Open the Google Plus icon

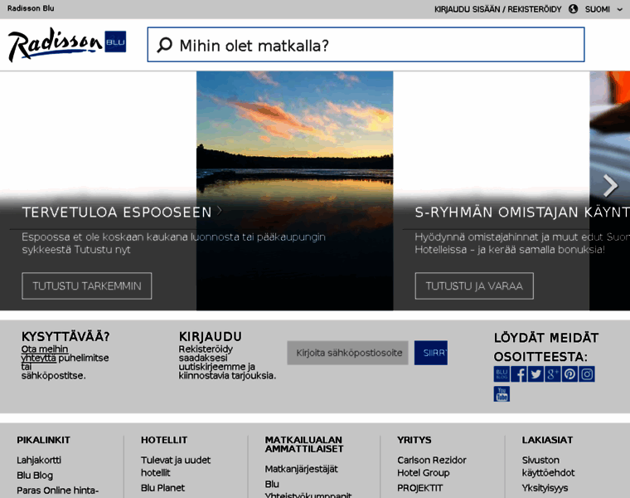click(x=552, y=374)
